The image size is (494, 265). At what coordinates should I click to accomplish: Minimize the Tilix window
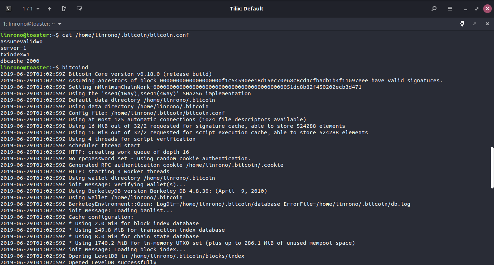pos(465,8)
